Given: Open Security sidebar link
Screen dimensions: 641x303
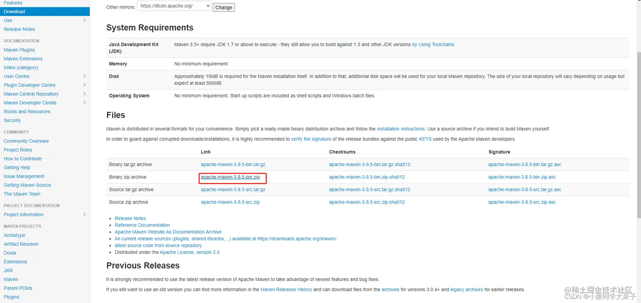Looking at the screenshot, I should [x=12, y=120].
